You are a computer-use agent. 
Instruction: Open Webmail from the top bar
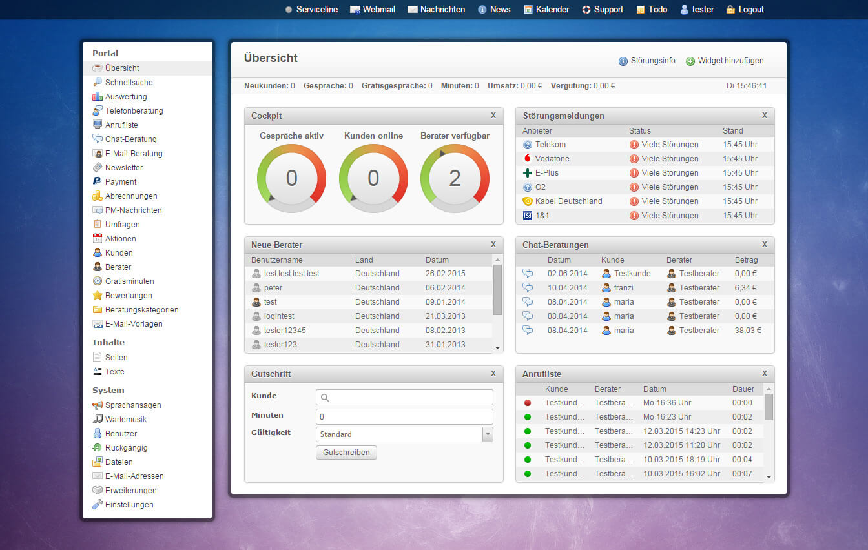coord(377,9)
